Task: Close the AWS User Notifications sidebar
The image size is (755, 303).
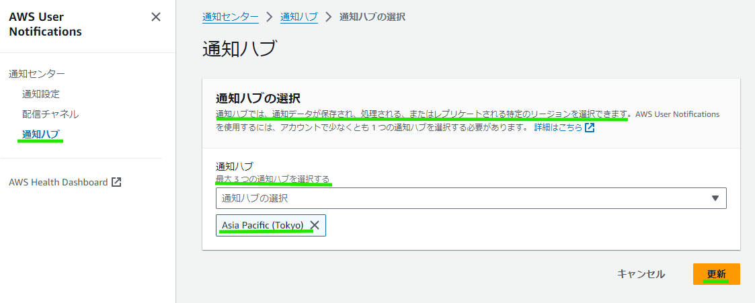Action: 155,17
